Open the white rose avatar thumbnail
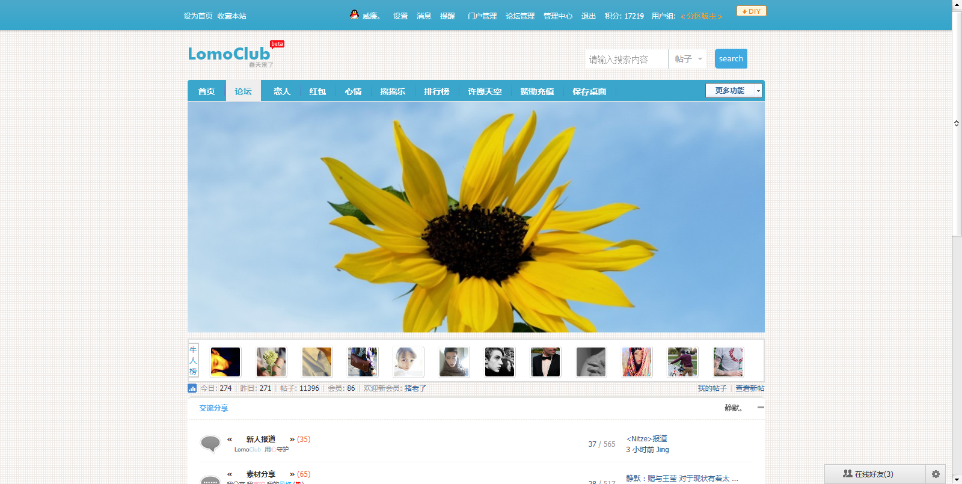Image resolution: width=962 pixels, height=484 pixels. point(271,362)
